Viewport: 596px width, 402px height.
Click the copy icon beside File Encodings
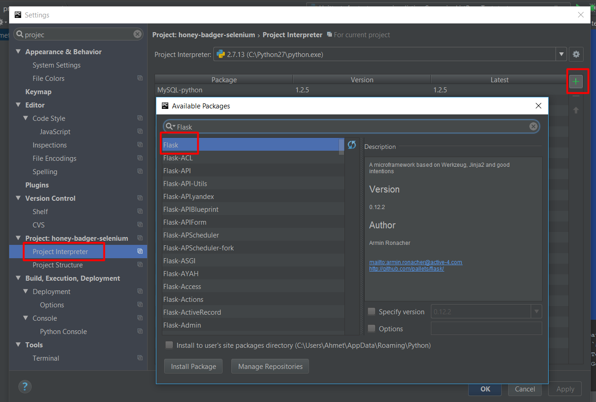tap(140, 158)
